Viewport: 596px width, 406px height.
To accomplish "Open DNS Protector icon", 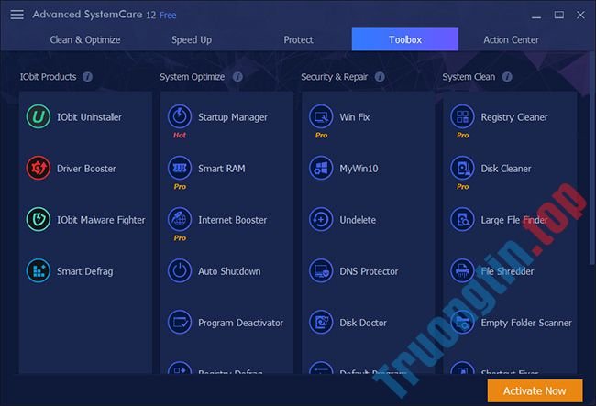I will pos(321,270).
